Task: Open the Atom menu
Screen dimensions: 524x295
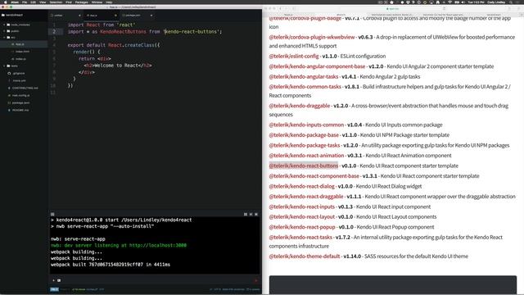Action: (15, 2)
